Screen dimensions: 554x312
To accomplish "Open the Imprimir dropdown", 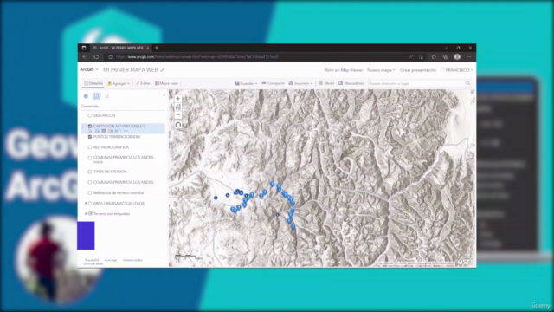I will [x=300, y=83].
